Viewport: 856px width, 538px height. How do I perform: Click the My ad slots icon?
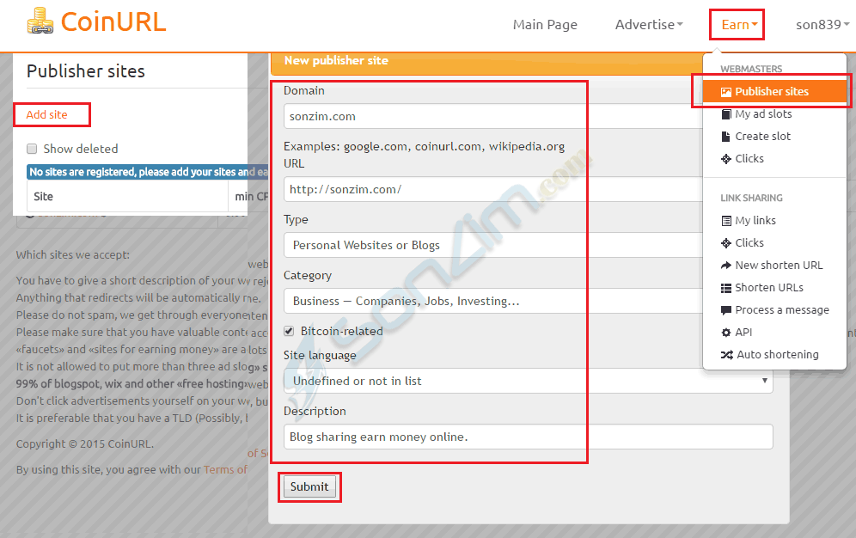(x=726, y=114)
